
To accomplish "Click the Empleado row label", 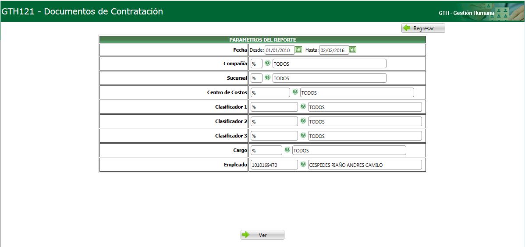I will (235, 165).
